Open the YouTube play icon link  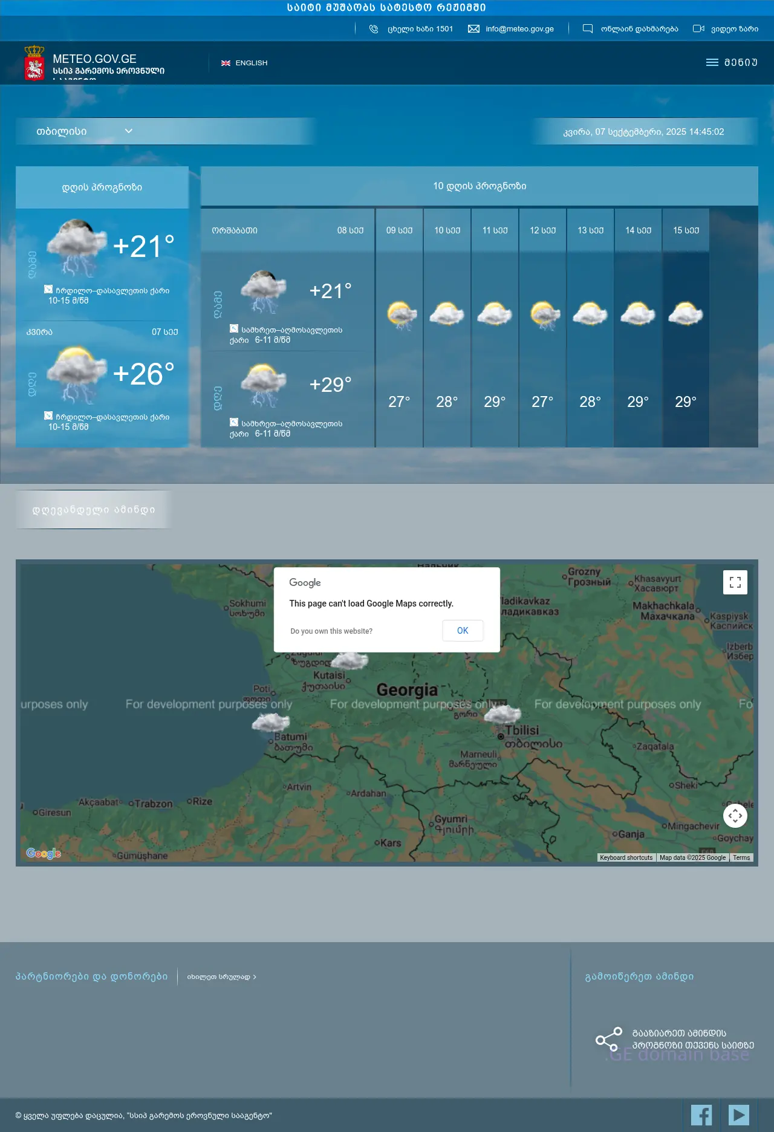click(738, 1114)
